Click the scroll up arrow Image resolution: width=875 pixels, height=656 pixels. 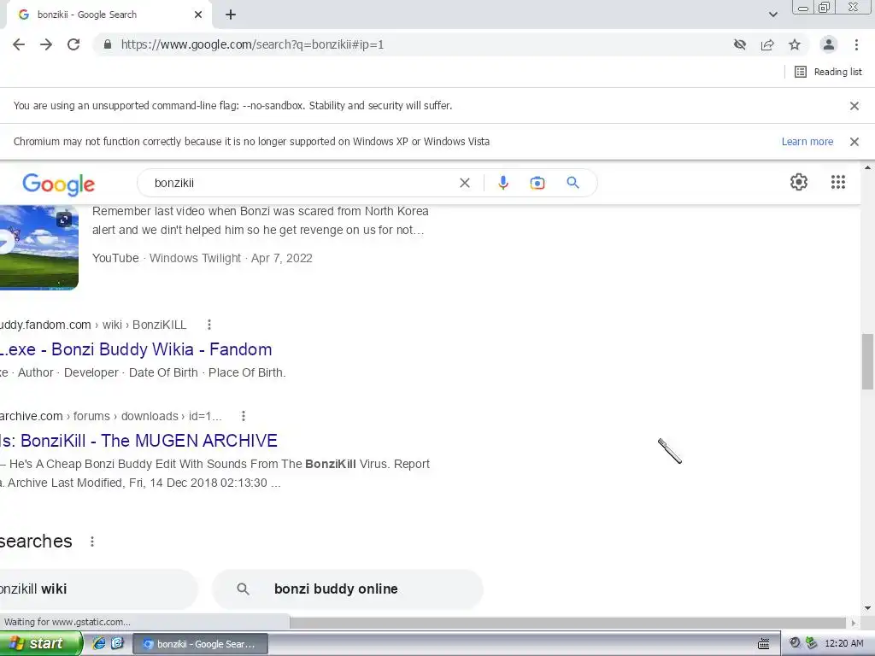[x=868, y=167]
